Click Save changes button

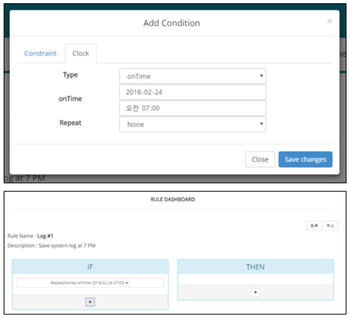pyautogui.click(x=305, y=159)
